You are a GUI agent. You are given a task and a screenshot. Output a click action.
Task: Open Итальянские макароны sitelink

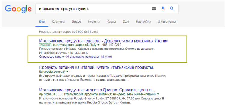(x=83, y=57)
